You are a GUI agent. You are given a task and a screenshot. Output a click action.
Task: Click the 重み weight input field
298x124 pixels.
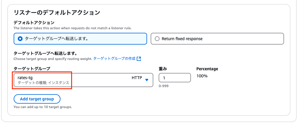[x=175, y=77]
